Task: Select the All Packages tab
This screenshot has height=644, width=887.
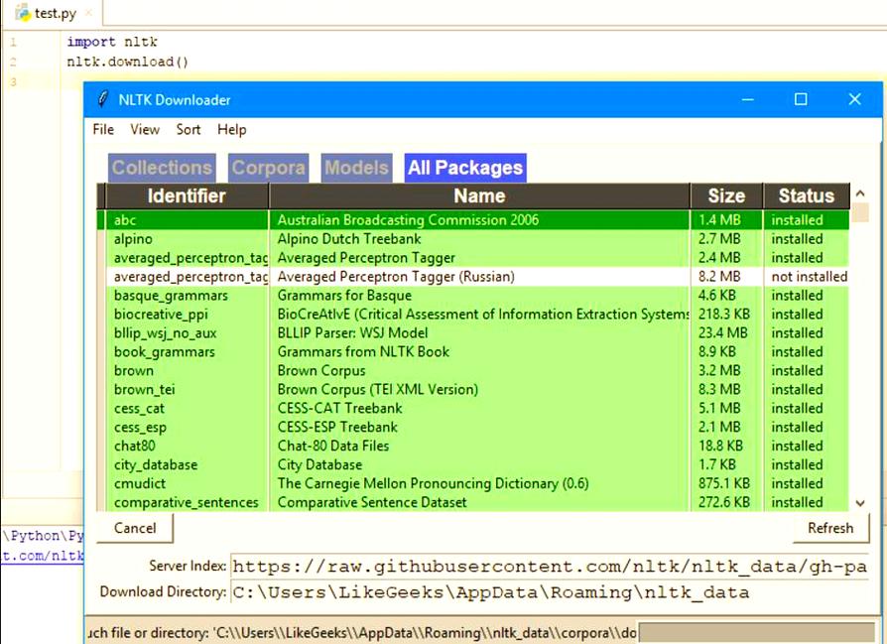Action: tap(465, 168)
